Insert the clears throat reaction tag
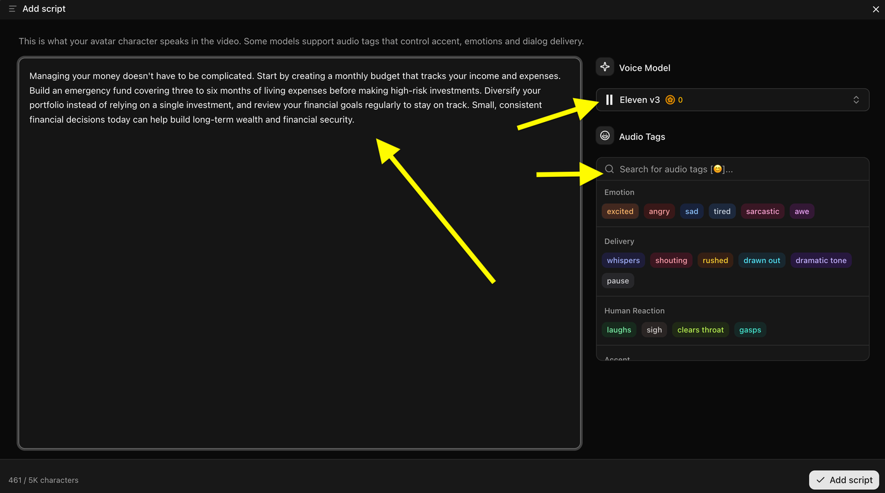 click(700, 330)
